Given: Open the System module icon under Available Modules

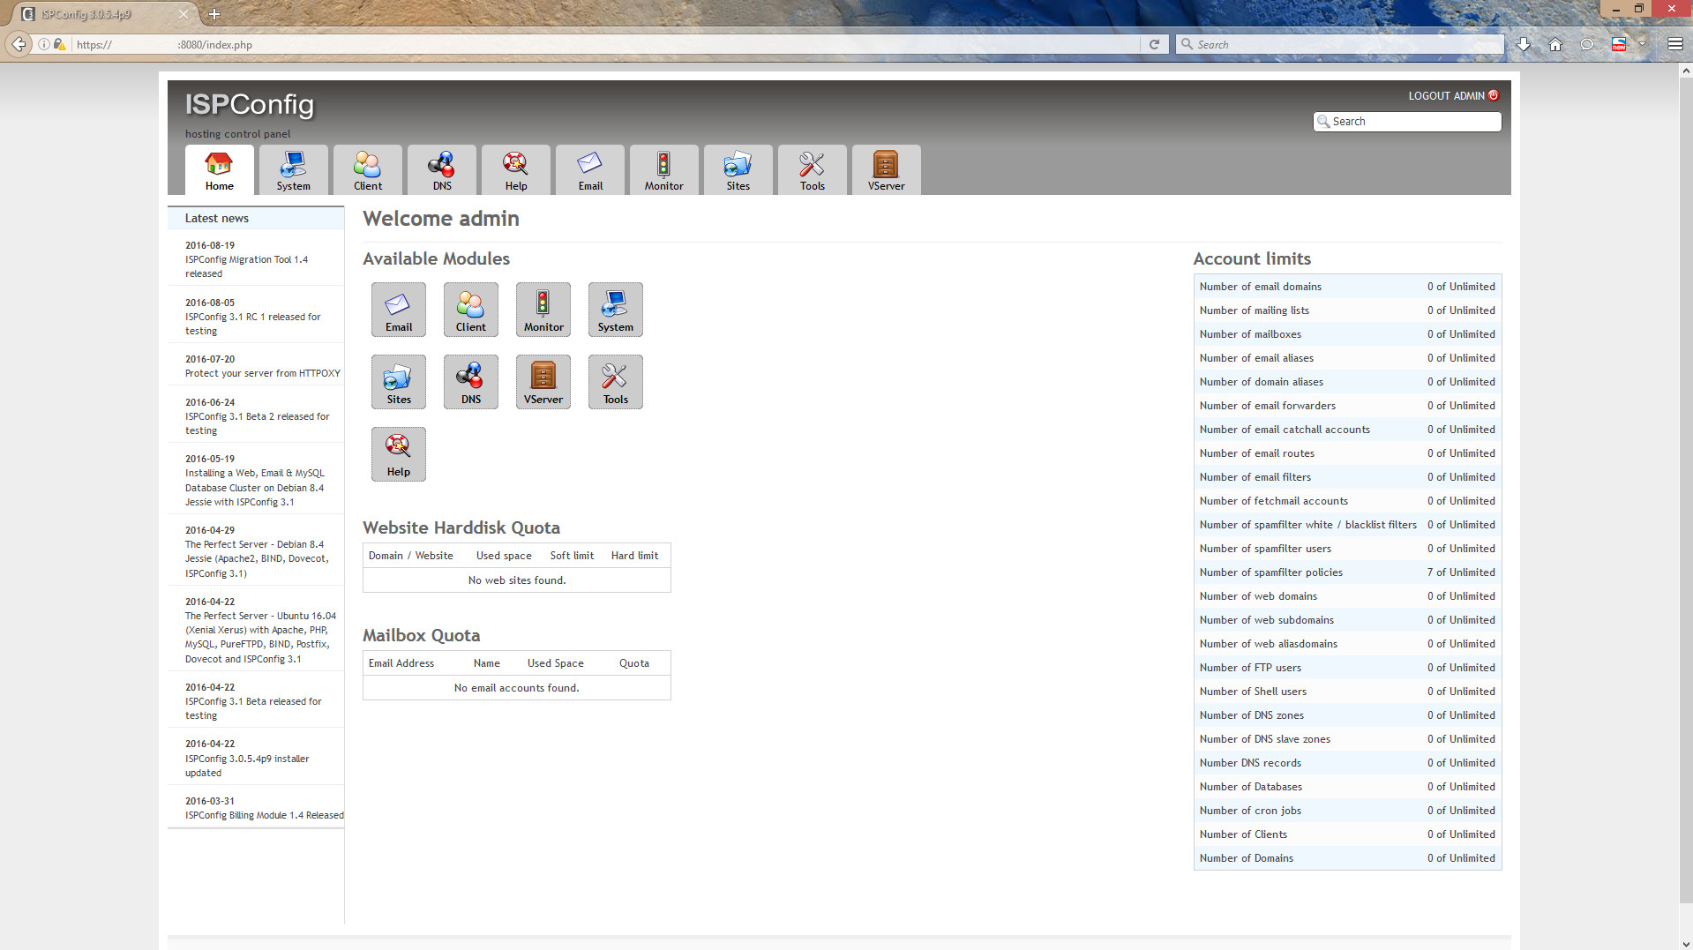Looking at the screenshot, I should pyautogui.click(x=615, y=310).
